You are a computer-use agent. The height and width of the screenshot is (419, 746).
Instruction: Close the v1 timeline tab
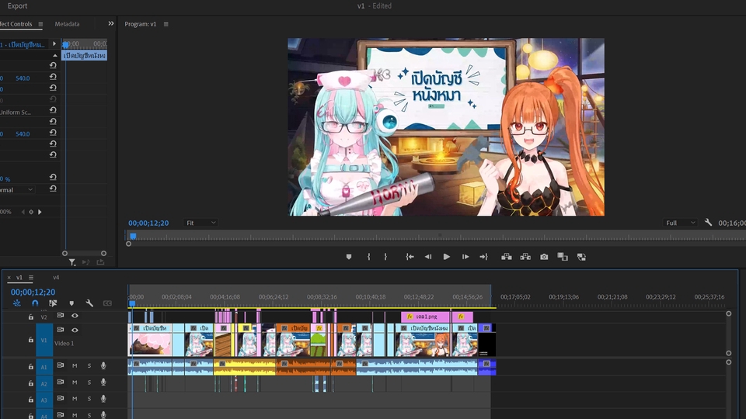tap(9, 278)
